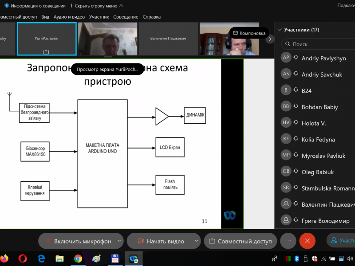The height and width of the screenshot is (266, 355).
Task: Turn on camera with Начать видео
Action: pyautogui.click(x=160, y=241)
